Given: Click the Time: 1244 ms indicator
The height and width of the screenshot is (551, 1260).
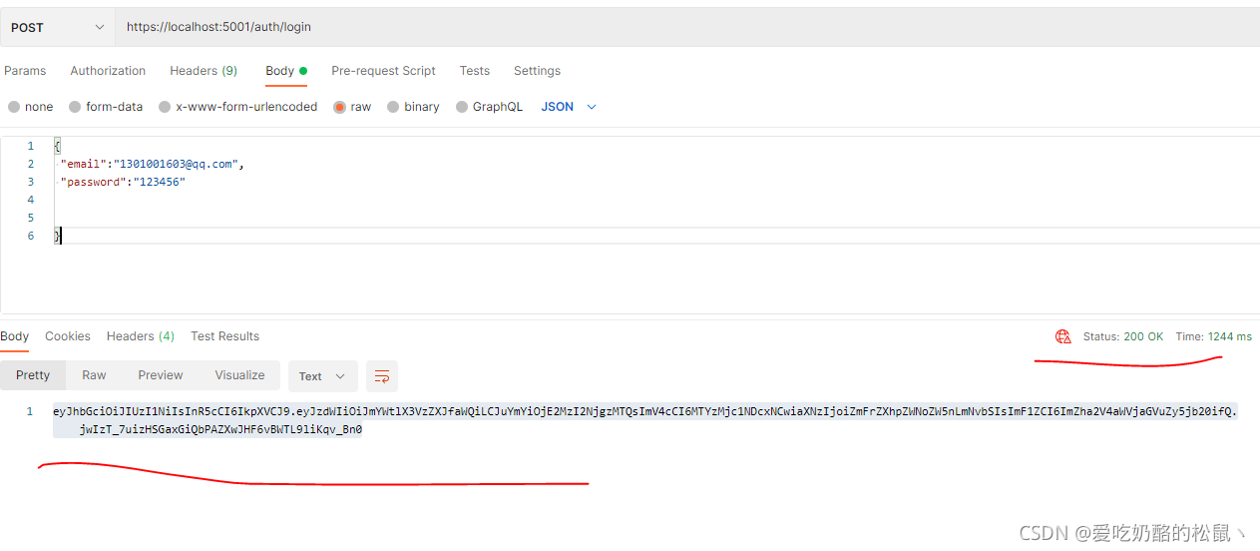Looking at the screenshot, I should [1213, 336].
